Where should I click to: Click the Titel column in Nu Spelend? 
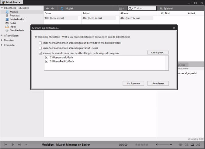click(167, 13)
